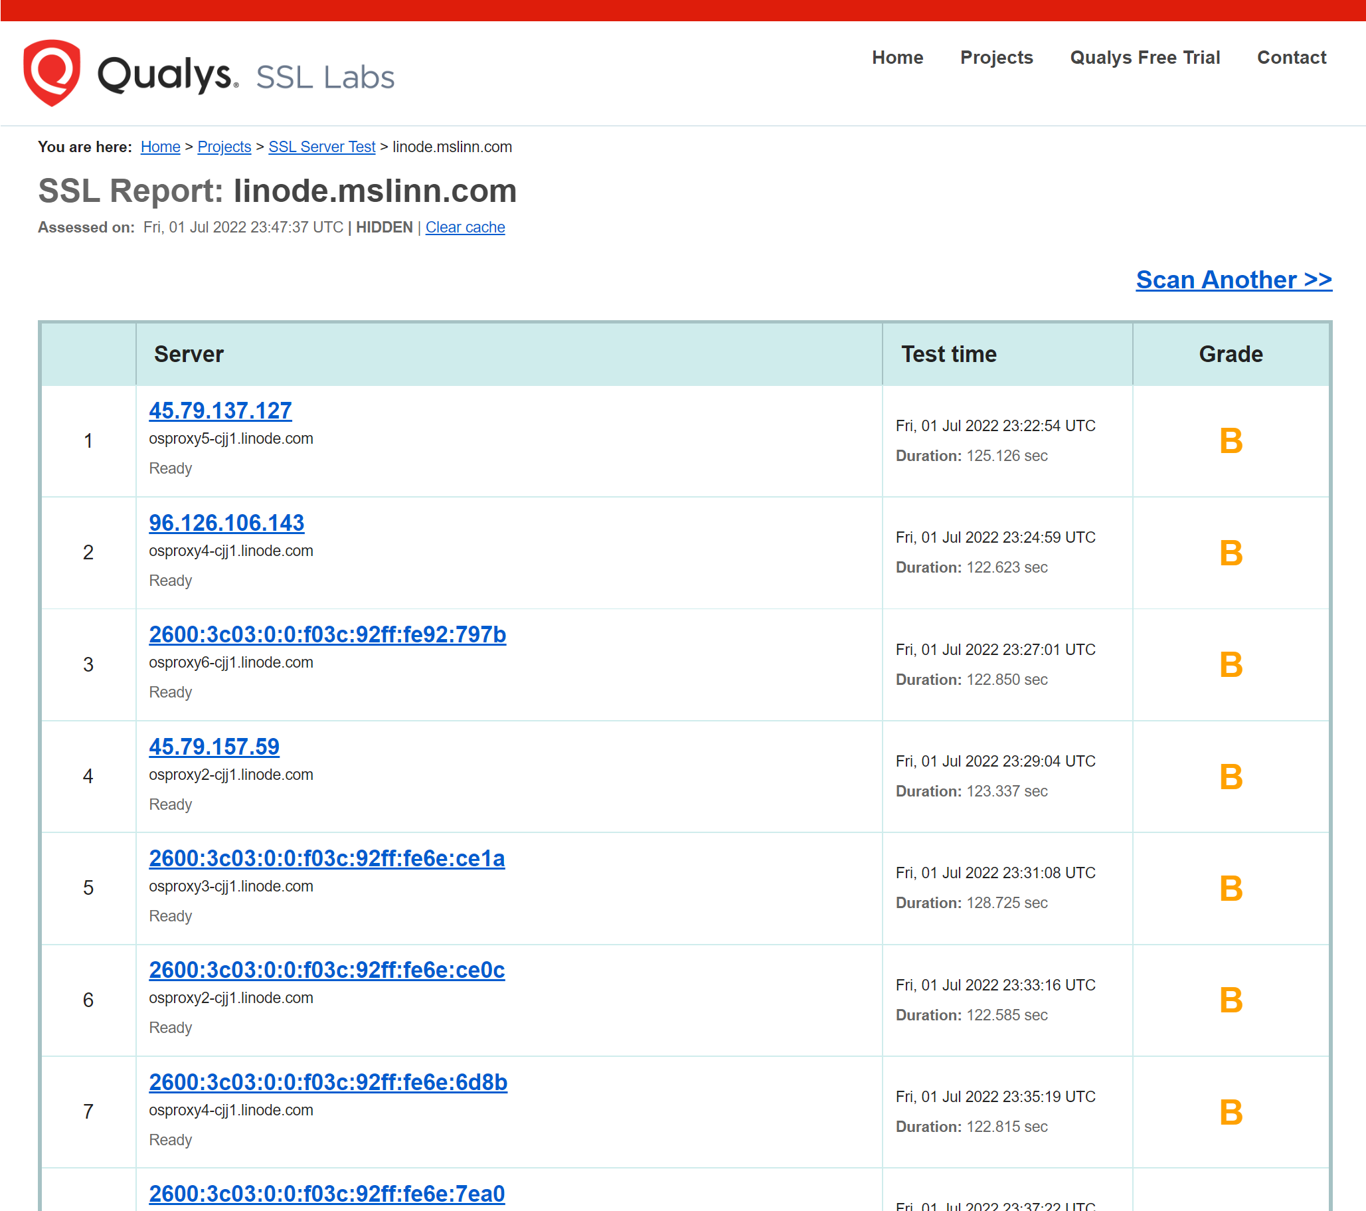
Task: Click the Projects breadcrumb link
Action: (x=224, y=147)
